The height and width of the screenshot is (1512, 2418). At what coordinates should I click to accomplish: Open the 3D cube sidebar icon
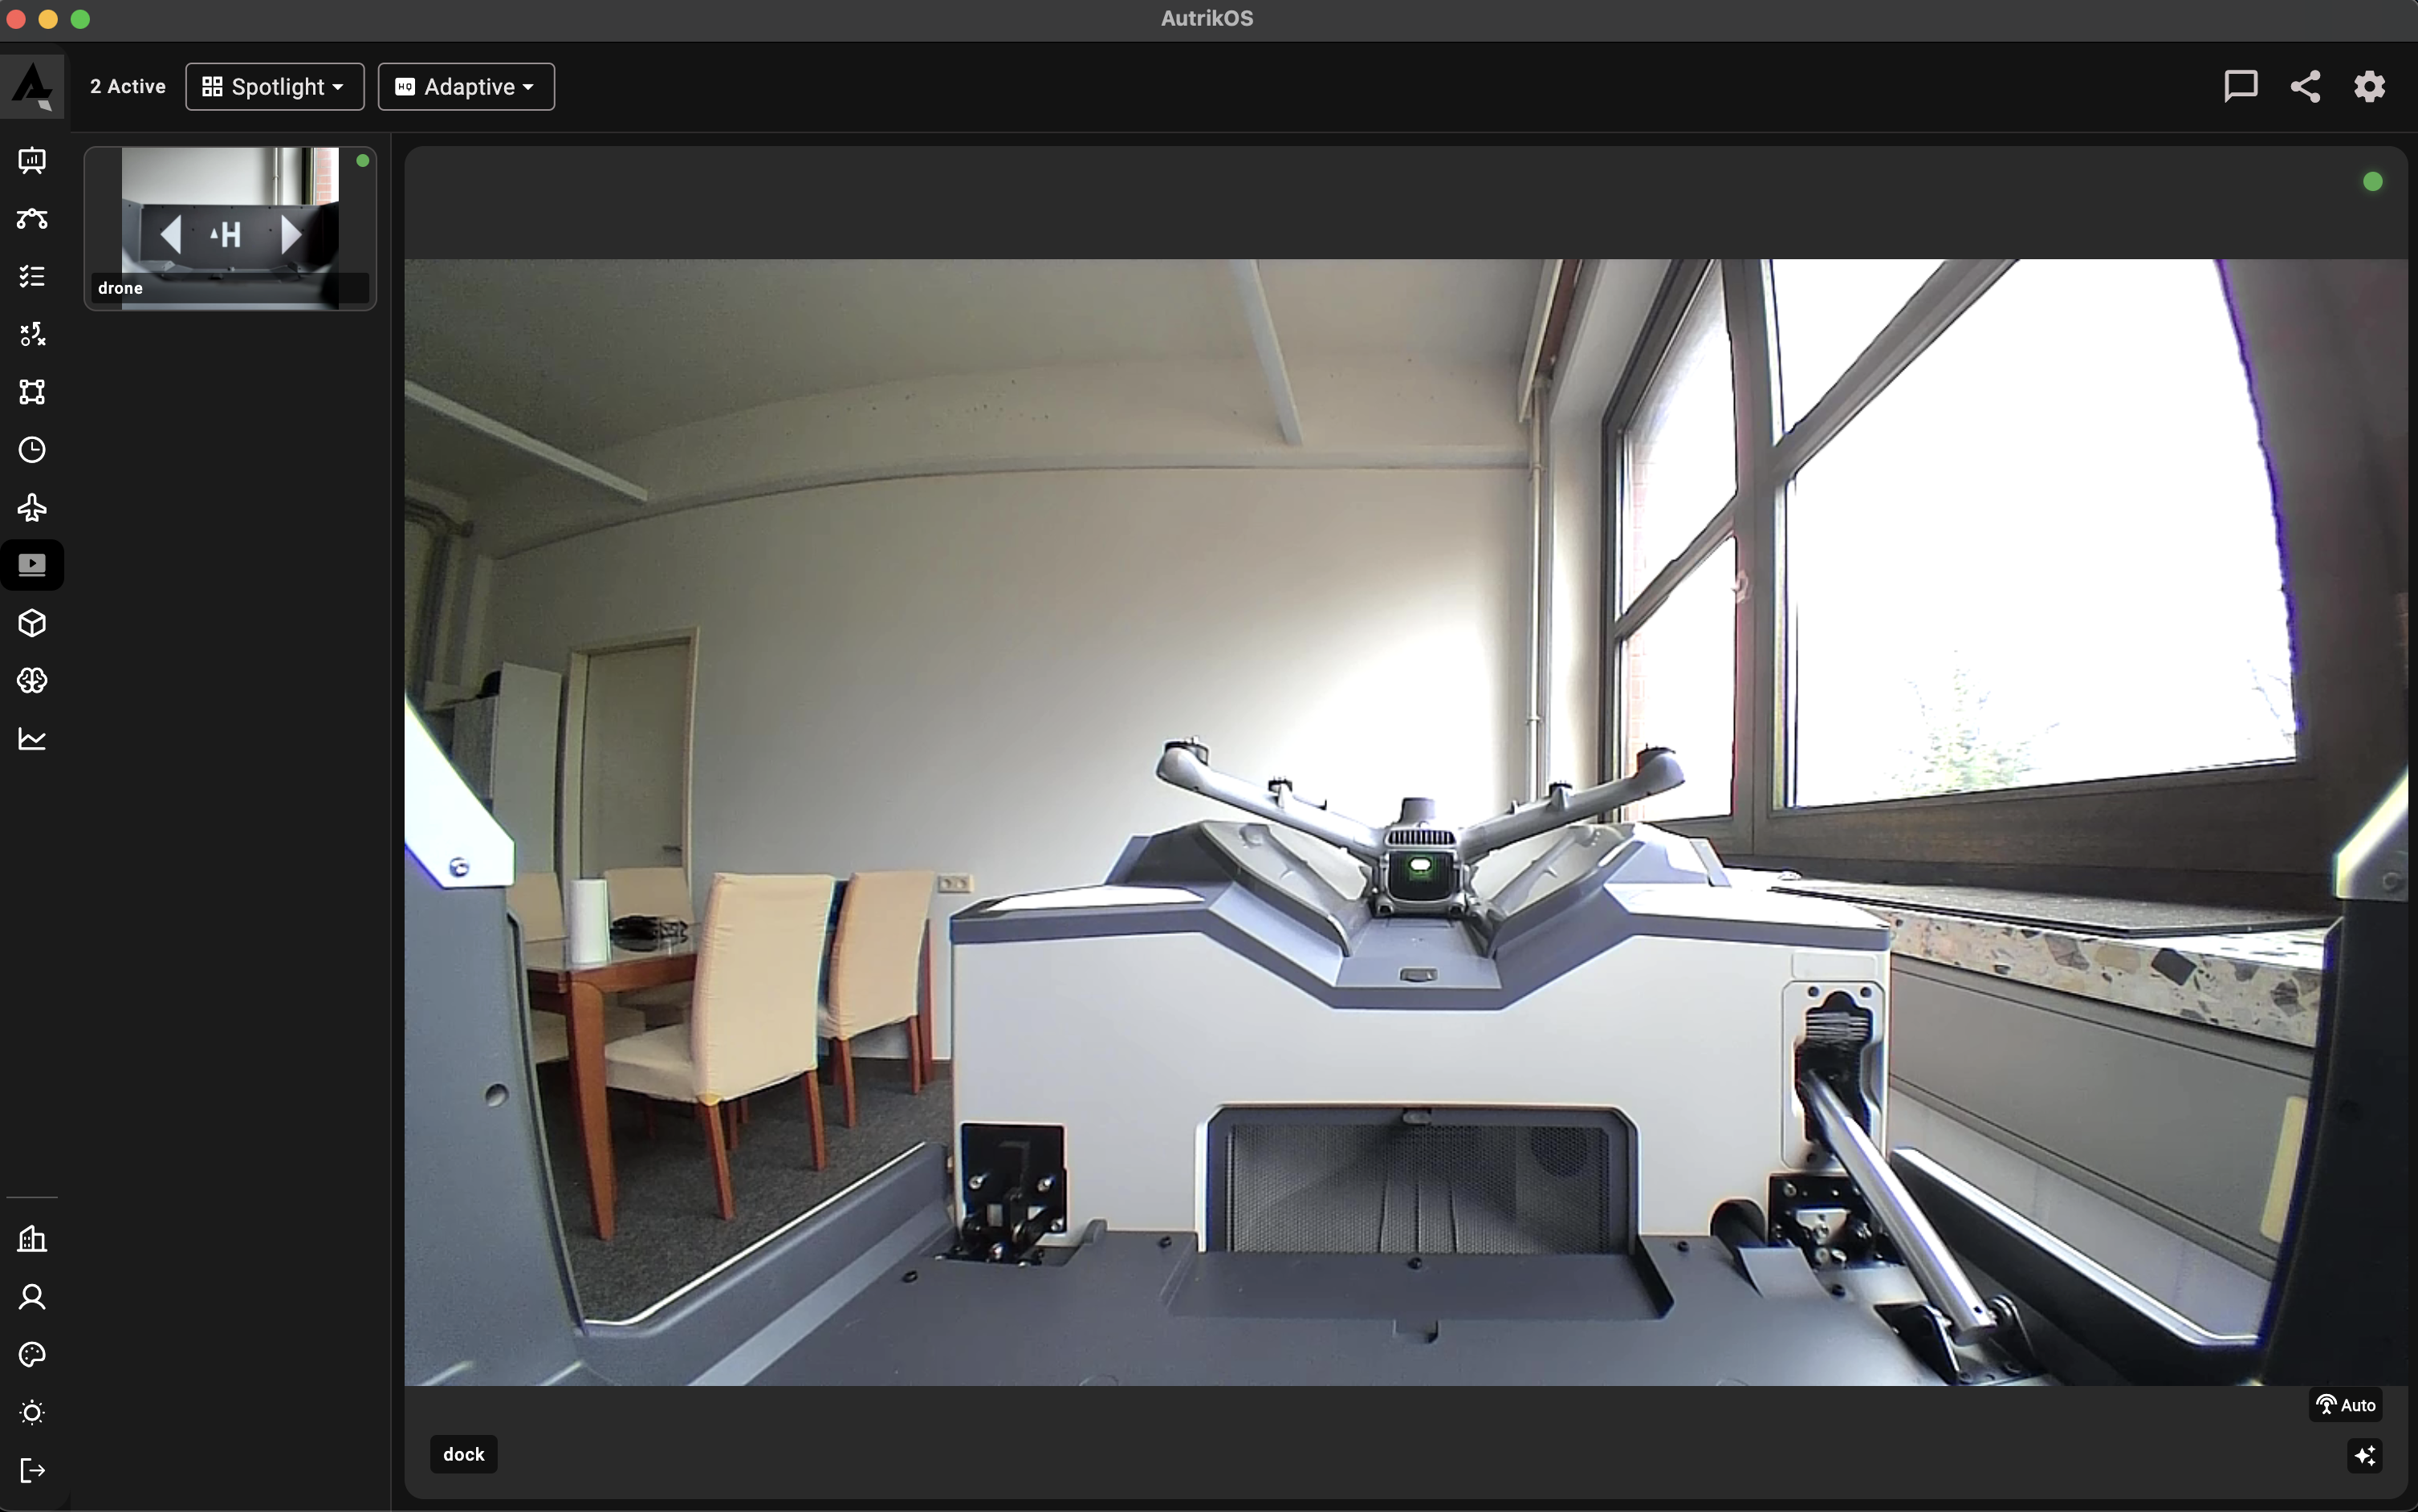pyautogui.click(x=32, y=623)
